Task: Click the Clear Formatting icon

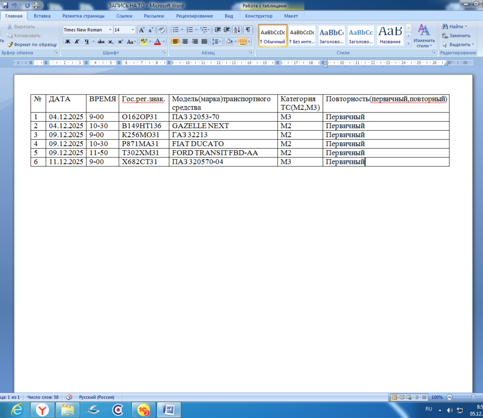Action: [x=161, y=30]
